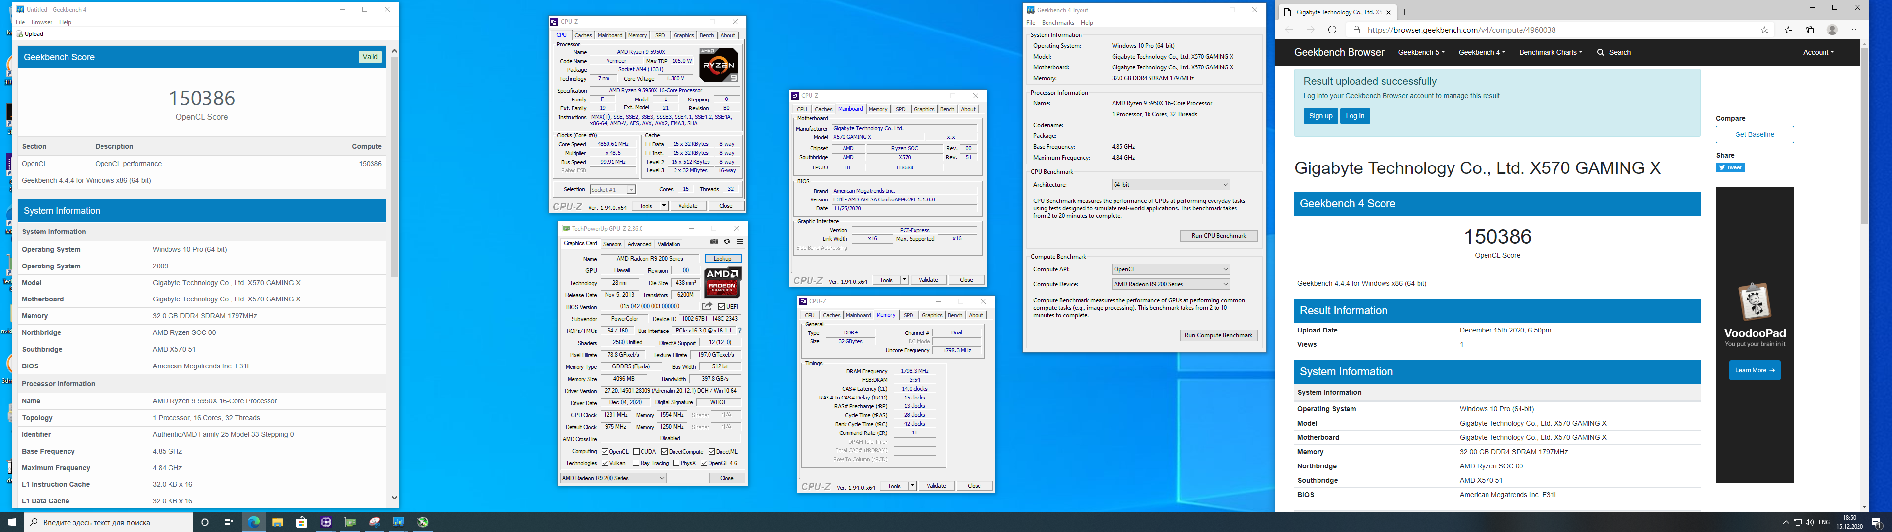Open a new Edge tab

(1404, 12)
